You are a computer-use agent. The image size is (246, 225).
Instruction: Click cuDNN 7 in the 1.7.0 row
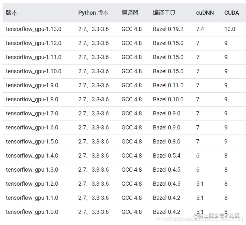click(198, 113)
